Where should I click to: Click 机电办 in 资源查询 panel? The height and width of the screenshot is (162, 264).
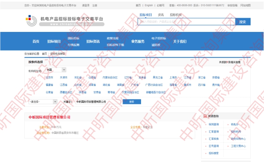235,125
